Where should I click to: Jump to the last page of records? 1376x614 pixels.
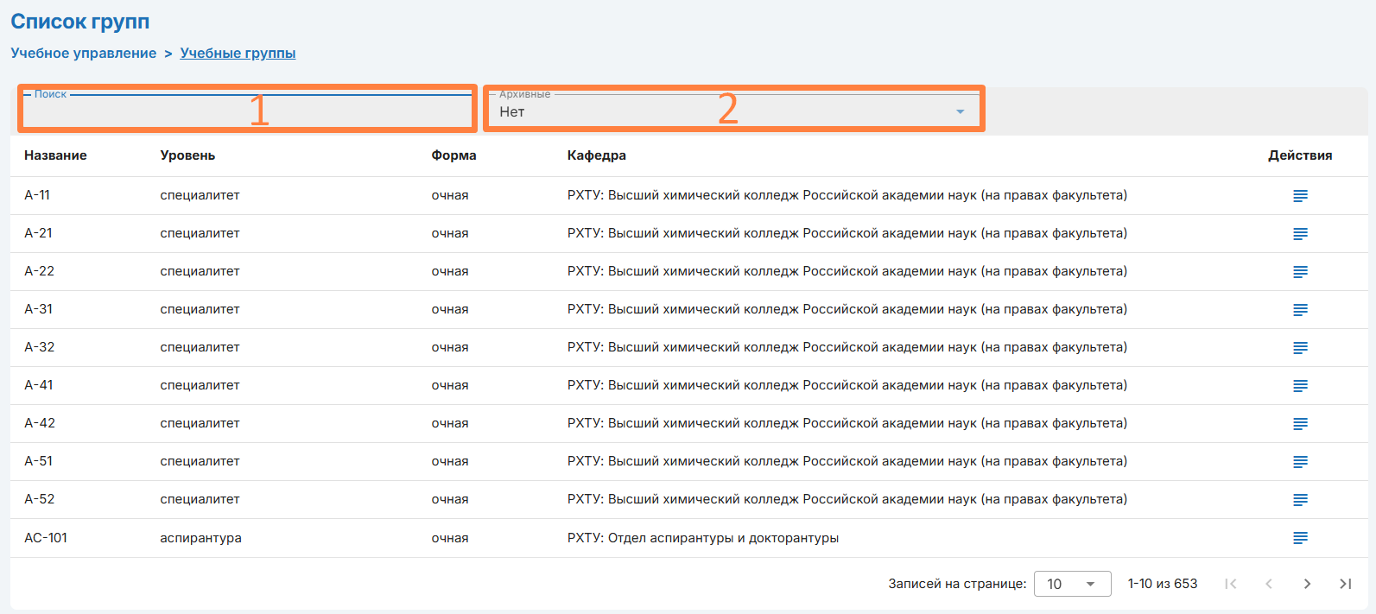[x=1345, y=584]
